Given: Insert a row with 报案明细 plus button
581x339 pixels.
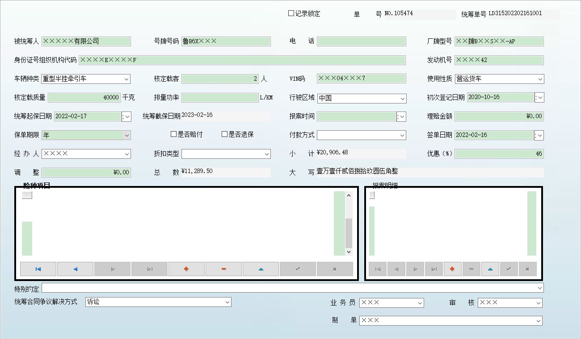Looking at the screenshot, I should (x=452, y=269).
